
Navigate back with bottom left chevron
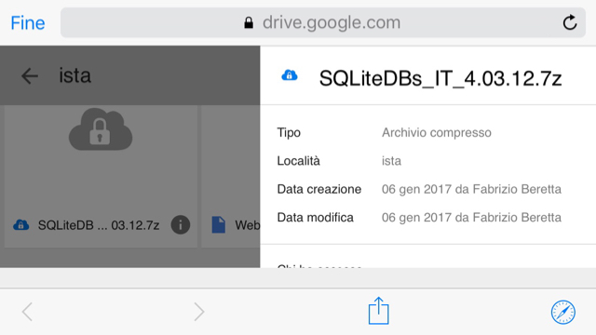(27, 312)
